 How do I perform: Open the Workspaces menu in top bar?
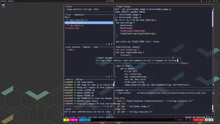(3, 1)
